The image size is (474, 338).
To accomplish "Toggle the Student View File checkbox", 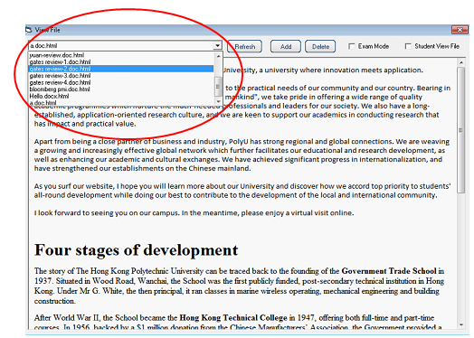I will click(x=408, y=46).
